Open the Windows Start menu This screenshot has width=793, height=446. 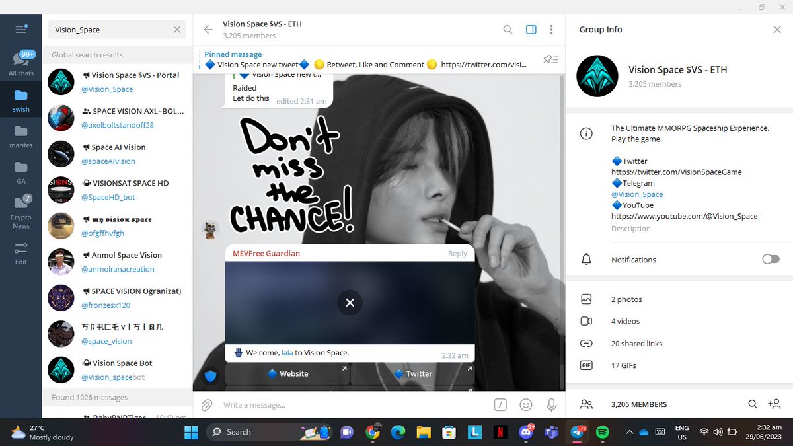pos(191,433)
